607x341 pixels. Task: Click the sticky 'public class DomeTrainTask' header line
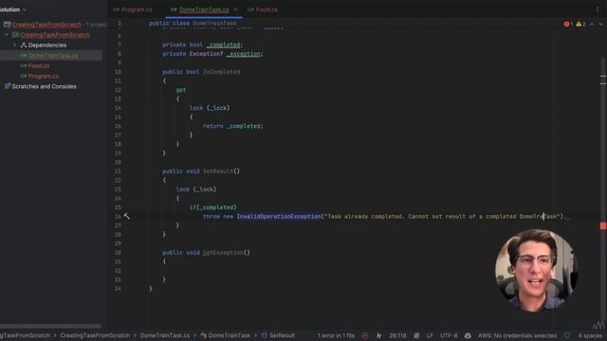click(x=193, y=23)
